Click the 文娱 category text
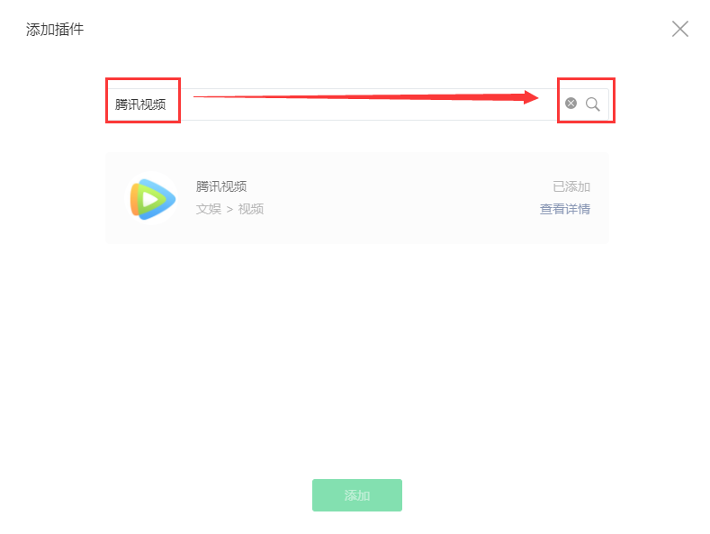Screen dimensions: 710x534 click(208, 209)
